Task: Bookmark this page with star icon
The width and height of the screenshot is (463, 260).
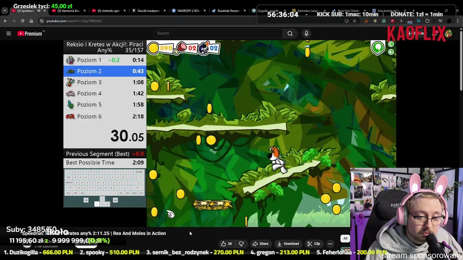Action: (354, 21)
